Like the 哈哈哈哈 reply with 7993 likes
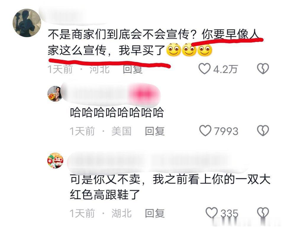The width and height of the screenshot is (284, 229). pos(205,130)
